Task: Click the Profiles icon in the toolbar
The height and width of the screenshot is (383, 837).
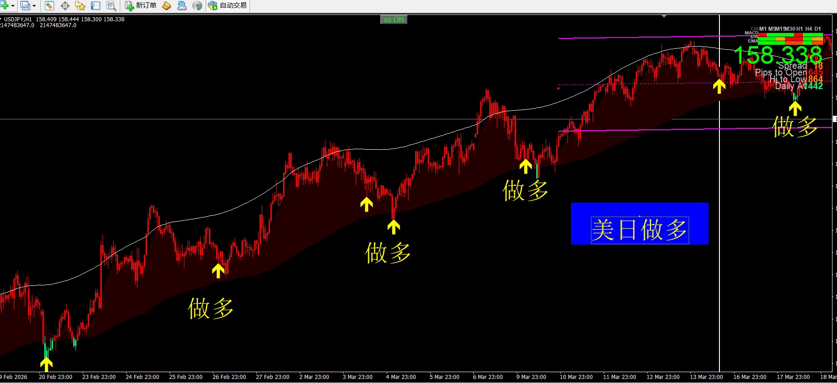Action: pos(25,6)
